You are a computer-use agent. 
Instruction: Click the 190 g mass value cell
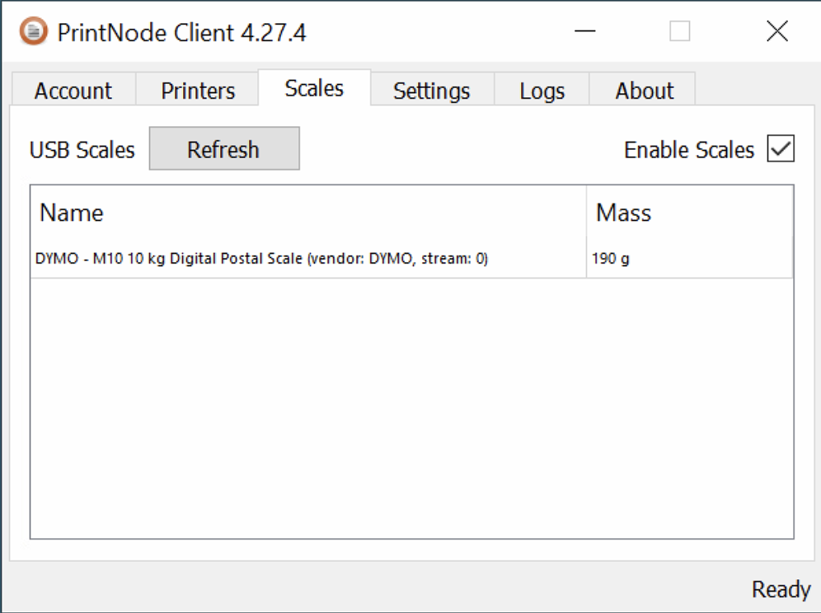pyautogui.click(x=690, y=258)
